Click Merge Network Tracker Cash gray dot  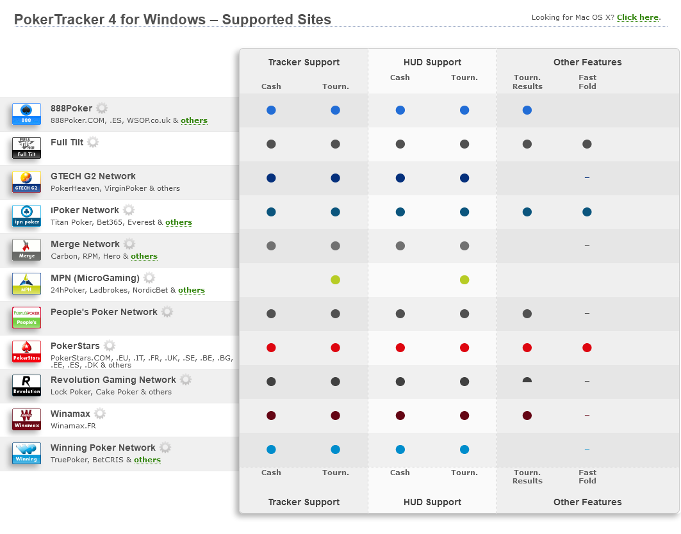(271, 246)
